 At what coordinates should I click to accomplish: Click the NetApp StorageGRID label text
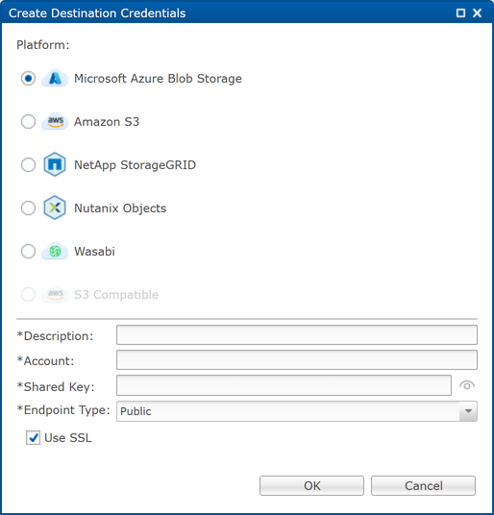pos(135,165)
